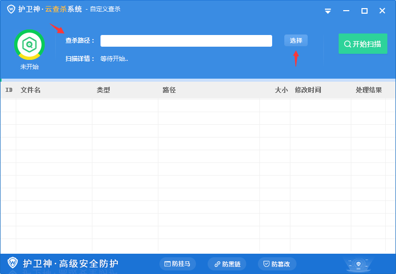Start scanning with 开始扫描 button
Image resolution: width=396 pixels, height=274 pixels.
pos(362,44)
